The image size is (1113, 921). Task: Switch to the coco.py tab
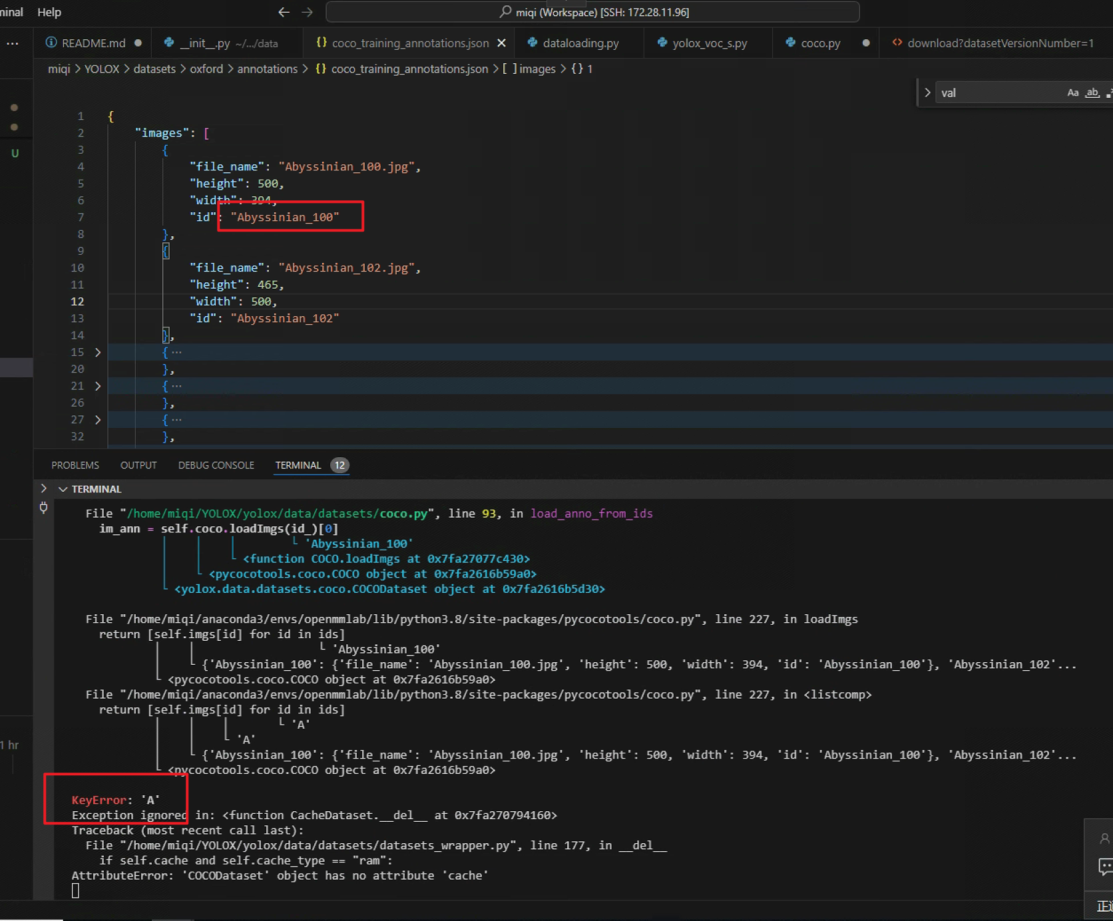[x=820, y=43]
